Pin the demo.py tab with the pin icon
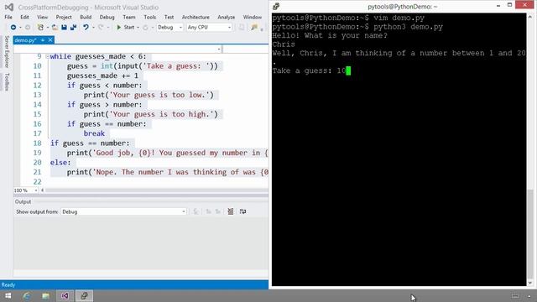 coord(43,40)
